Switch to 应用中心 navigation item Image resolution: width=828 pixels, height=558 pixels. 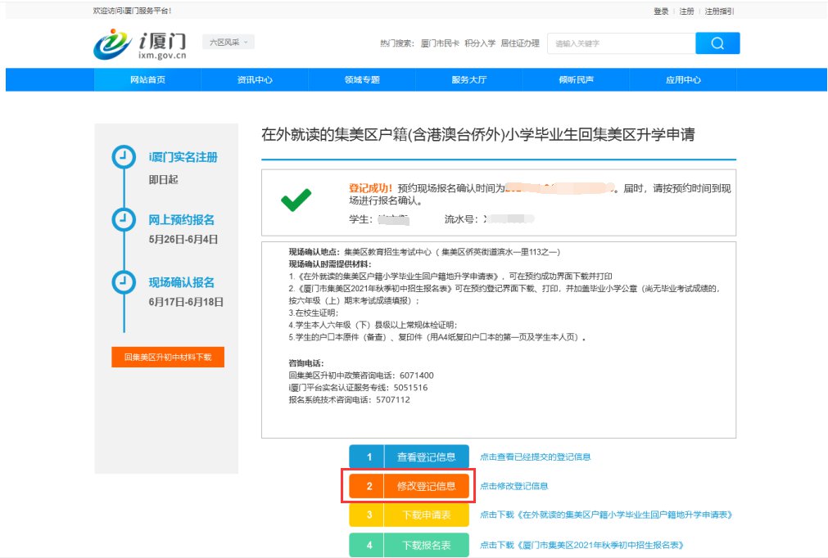[x=683, y=80]
